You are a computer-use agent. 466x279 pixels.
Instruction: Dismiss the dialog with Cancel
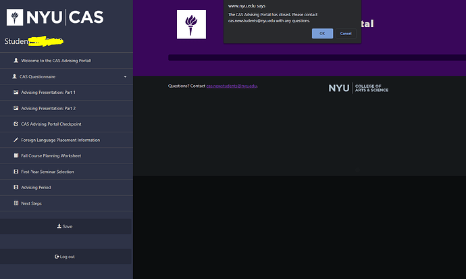coord(346,33)
